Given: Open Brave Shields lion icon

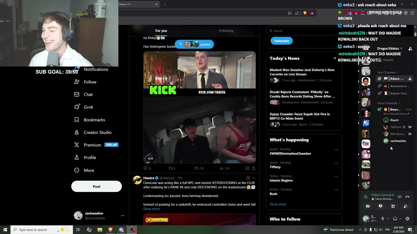Looking at the screenshot, I should pyautogui.click(x=305, y=13).
